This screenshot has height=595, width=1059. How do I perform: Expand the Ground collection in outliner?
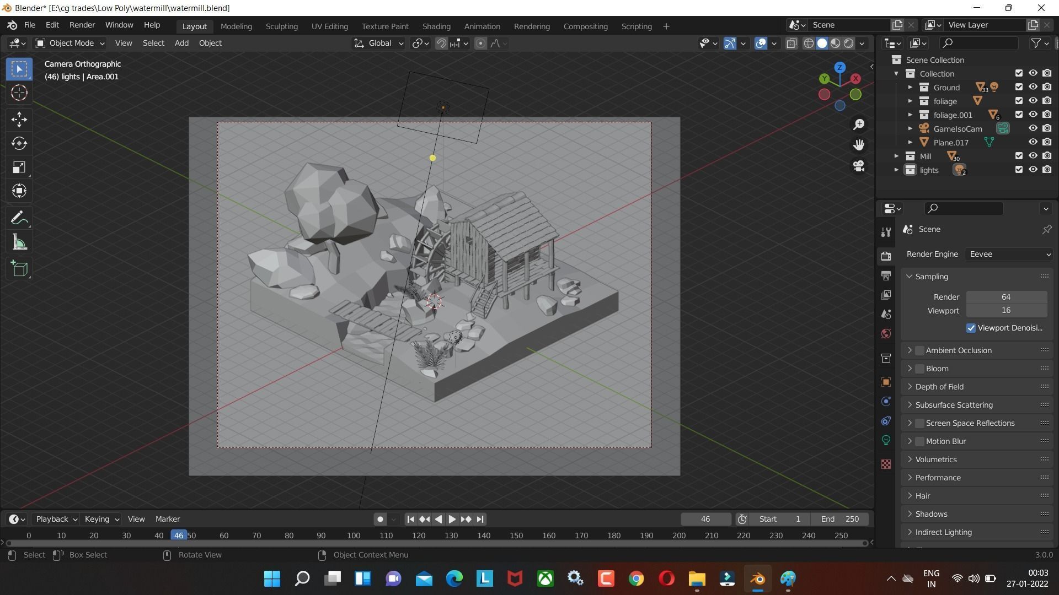(910, 87)
